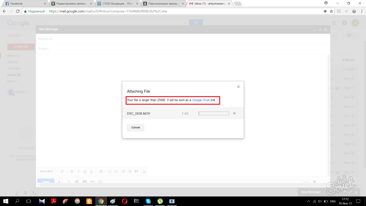Remove text formatting
Image resolution: width=366 pixels, height=206 pixels.
point(145,172)
